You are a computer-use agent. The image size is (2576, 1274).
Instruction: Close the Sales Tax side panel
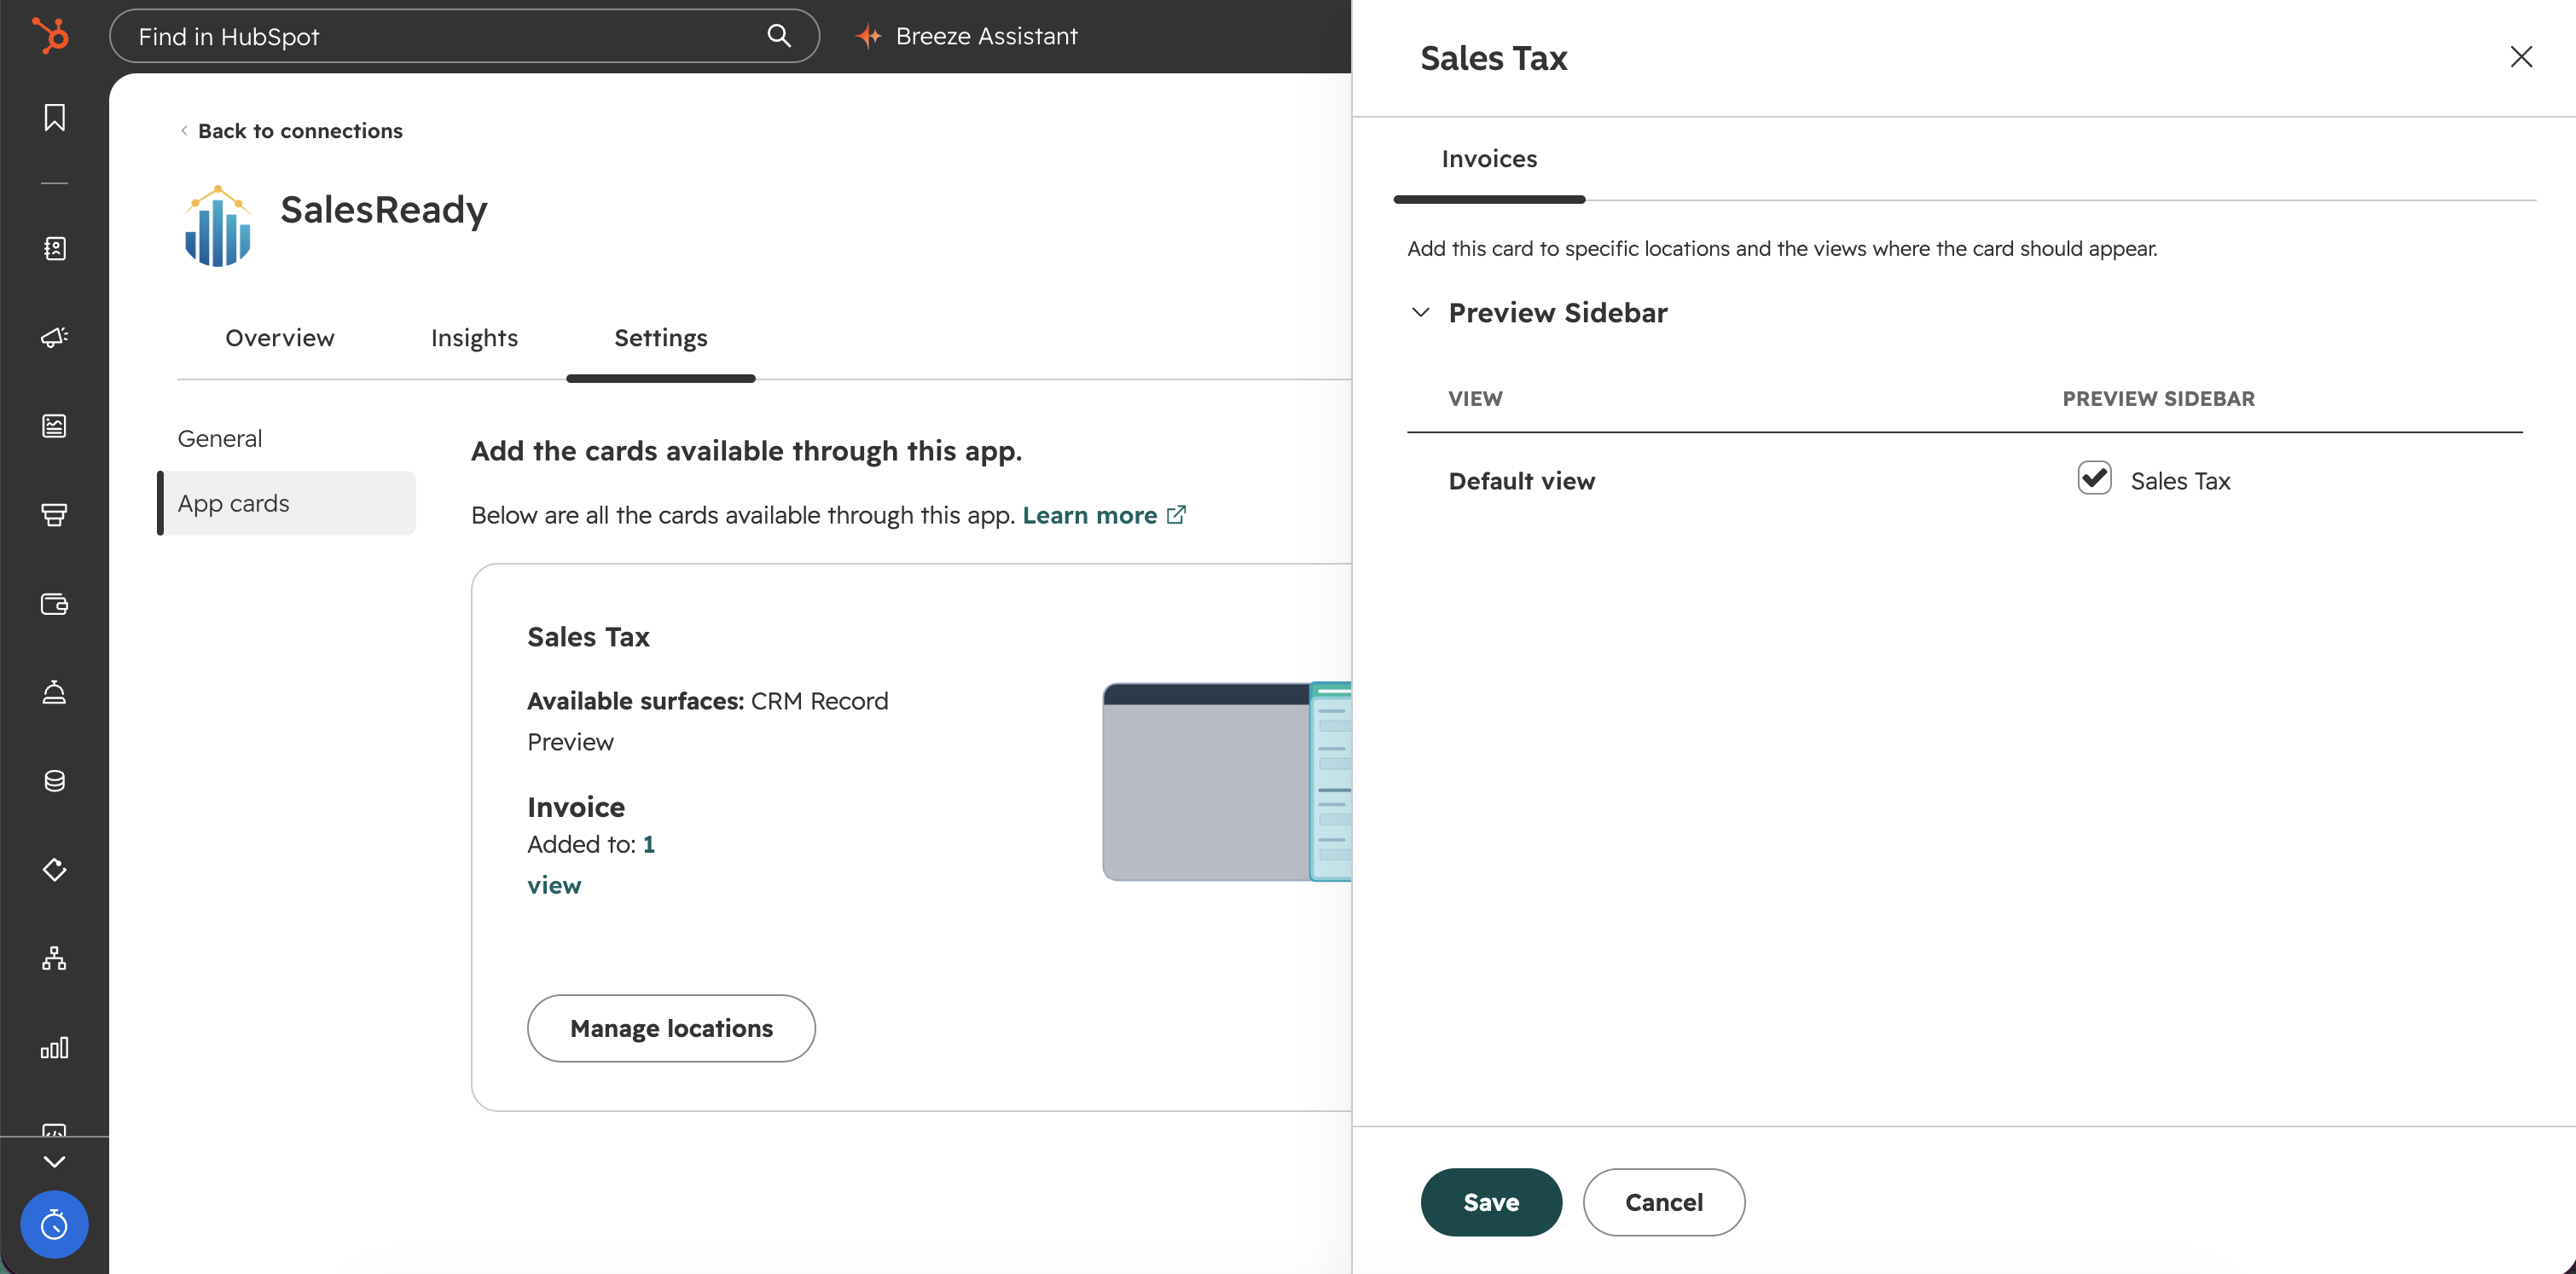pyautogui.click(x=2521, y=57)
